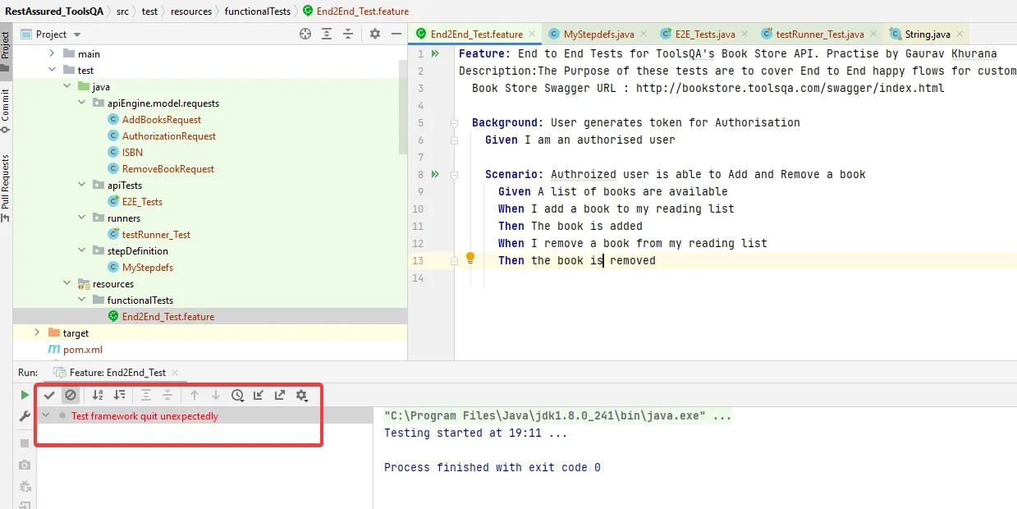Click Expand All icon in Project panel
The width and height of the screenshot is (1017, 509).
click(327, 34)
